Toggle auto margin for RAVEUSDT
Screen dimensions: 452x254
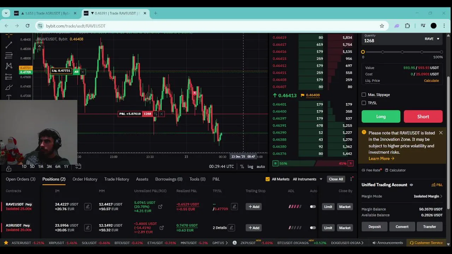click(x=313, y=207)
